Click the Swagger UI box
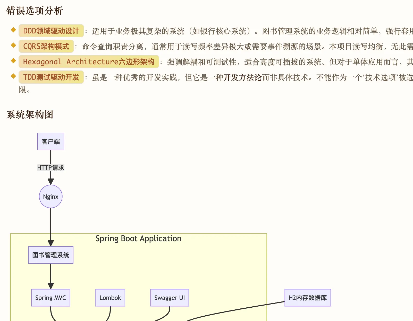413x321 pixels. (x=170, y=298)
